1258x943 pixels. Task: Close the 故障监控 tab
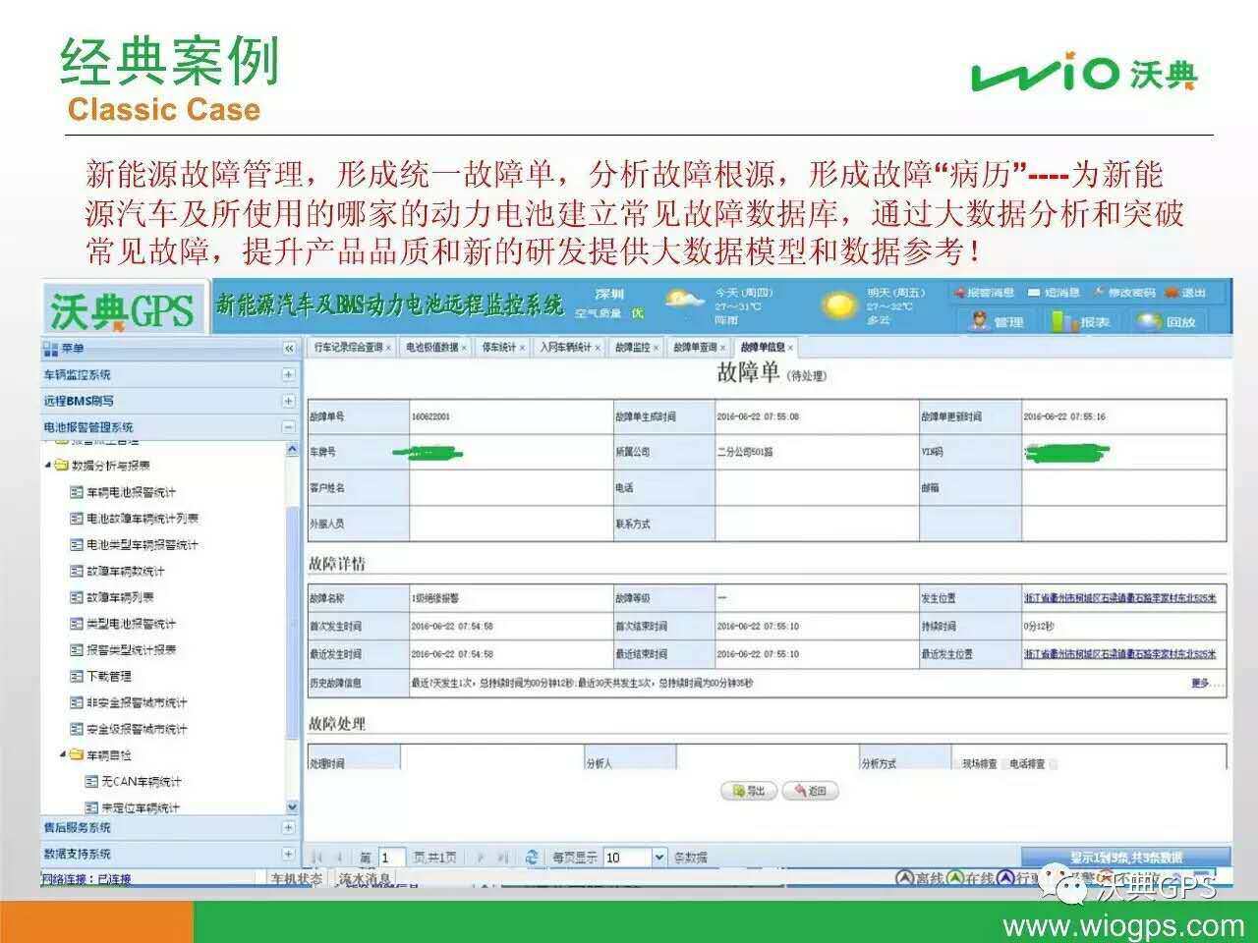coord(656,348)
